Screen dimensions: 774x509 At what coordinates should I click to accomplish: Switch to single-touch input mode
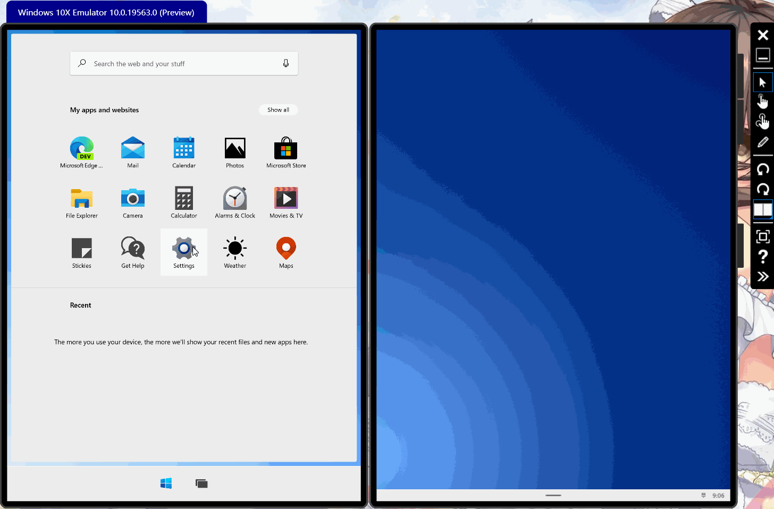pyautogui.click(x=762, y=101)
